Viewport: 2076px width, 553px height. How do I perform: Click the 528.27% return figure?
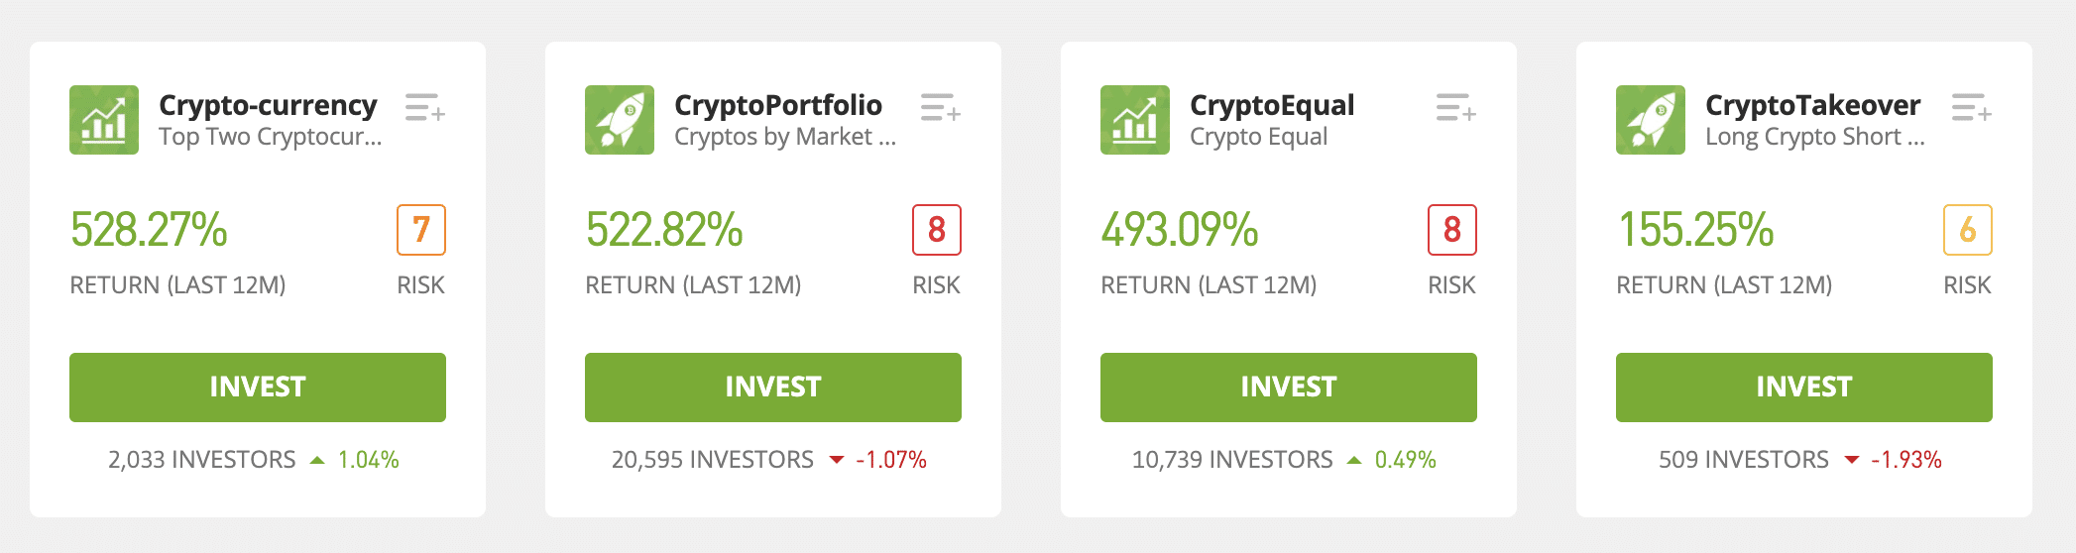click(x=149, y=230)
